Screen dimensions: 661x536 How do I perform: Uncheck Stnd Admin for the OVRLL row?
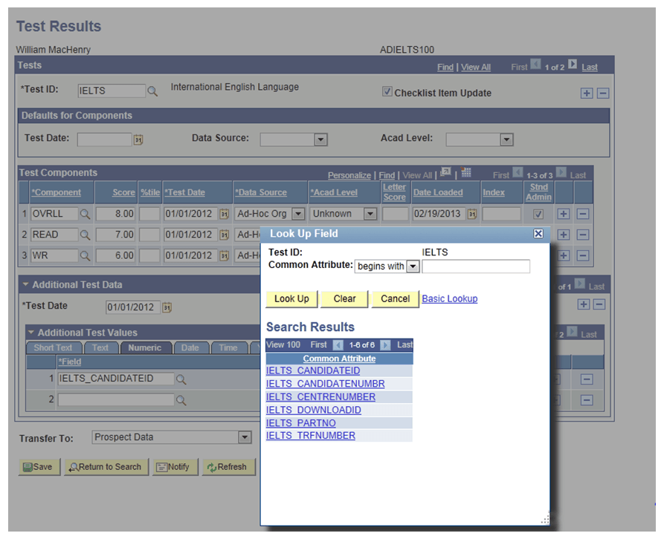[538, 213]
